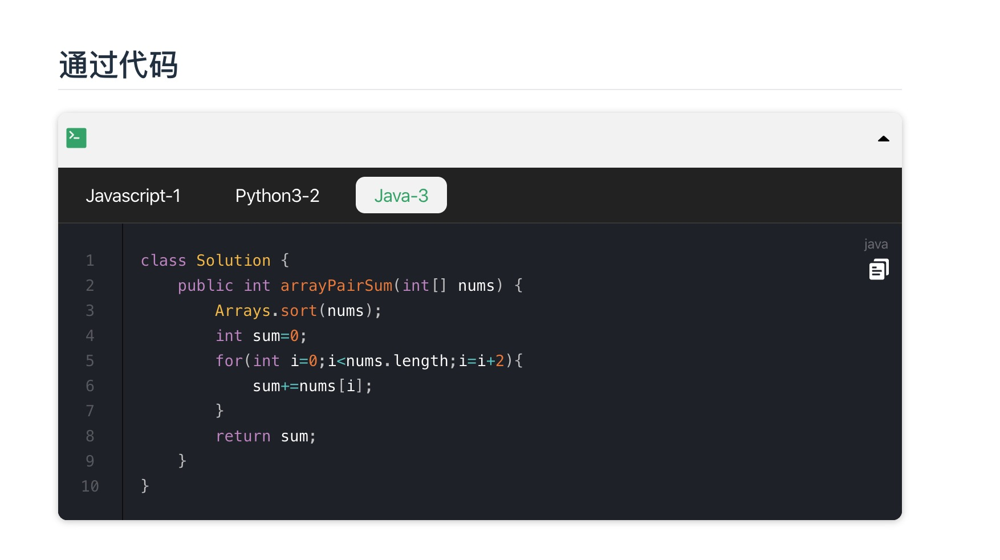Click the sum+=nums[i] statement
The image size is (1000, 560).
pos(312,386)
